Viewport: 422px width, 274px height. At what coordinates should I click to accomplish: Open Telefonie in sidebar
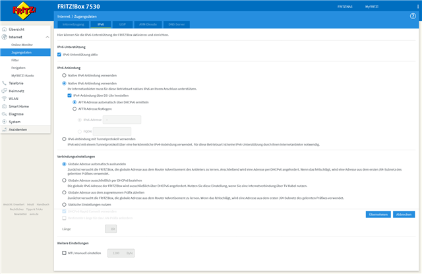[x=16, y=84]
